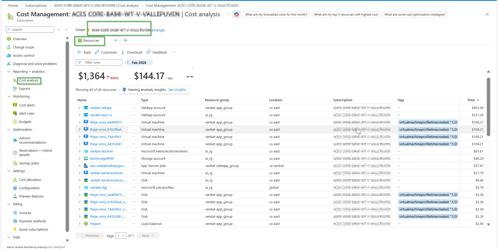Click the Download toolbar icon
The height and width of the screenshot is (249, 498).
click(132, 52)
